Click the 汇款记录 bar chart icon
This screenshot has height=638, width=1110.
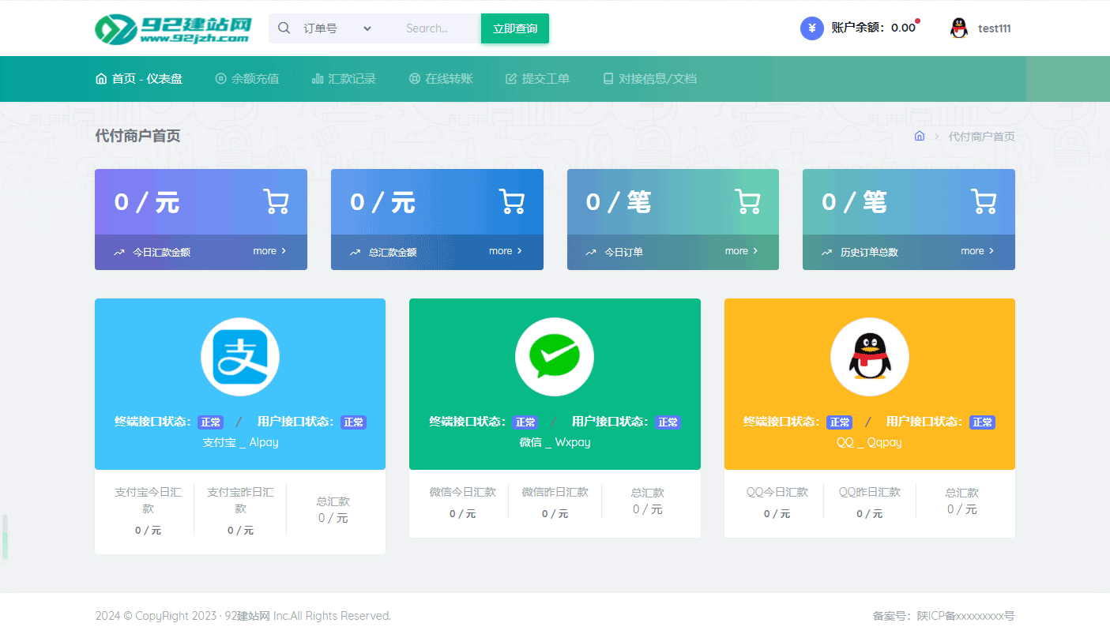coord(318,79)
